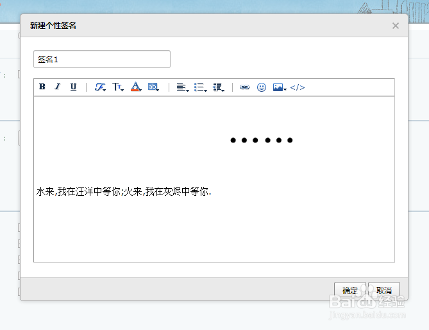This screenshot has height=330, width=429.
Task: Confirm with the 确定 button
Action: pos(350,290)
